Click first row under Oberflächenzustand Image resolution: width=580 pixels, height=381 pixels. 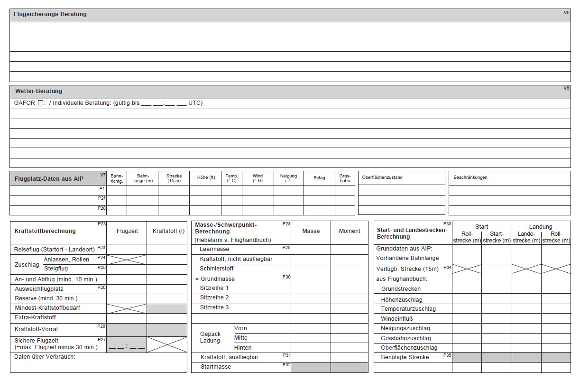(401, 190)
